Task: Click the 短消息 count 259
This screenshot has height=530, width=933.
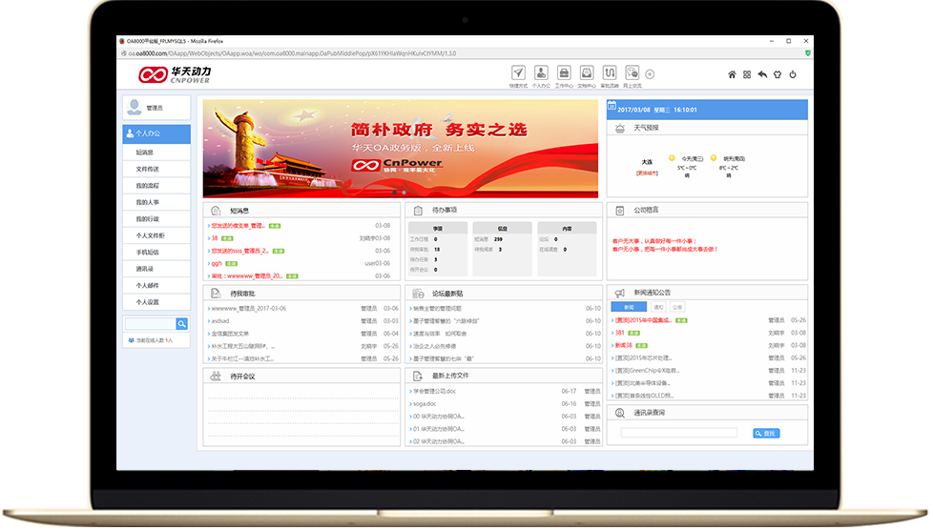Action: [x=498, y=239]
